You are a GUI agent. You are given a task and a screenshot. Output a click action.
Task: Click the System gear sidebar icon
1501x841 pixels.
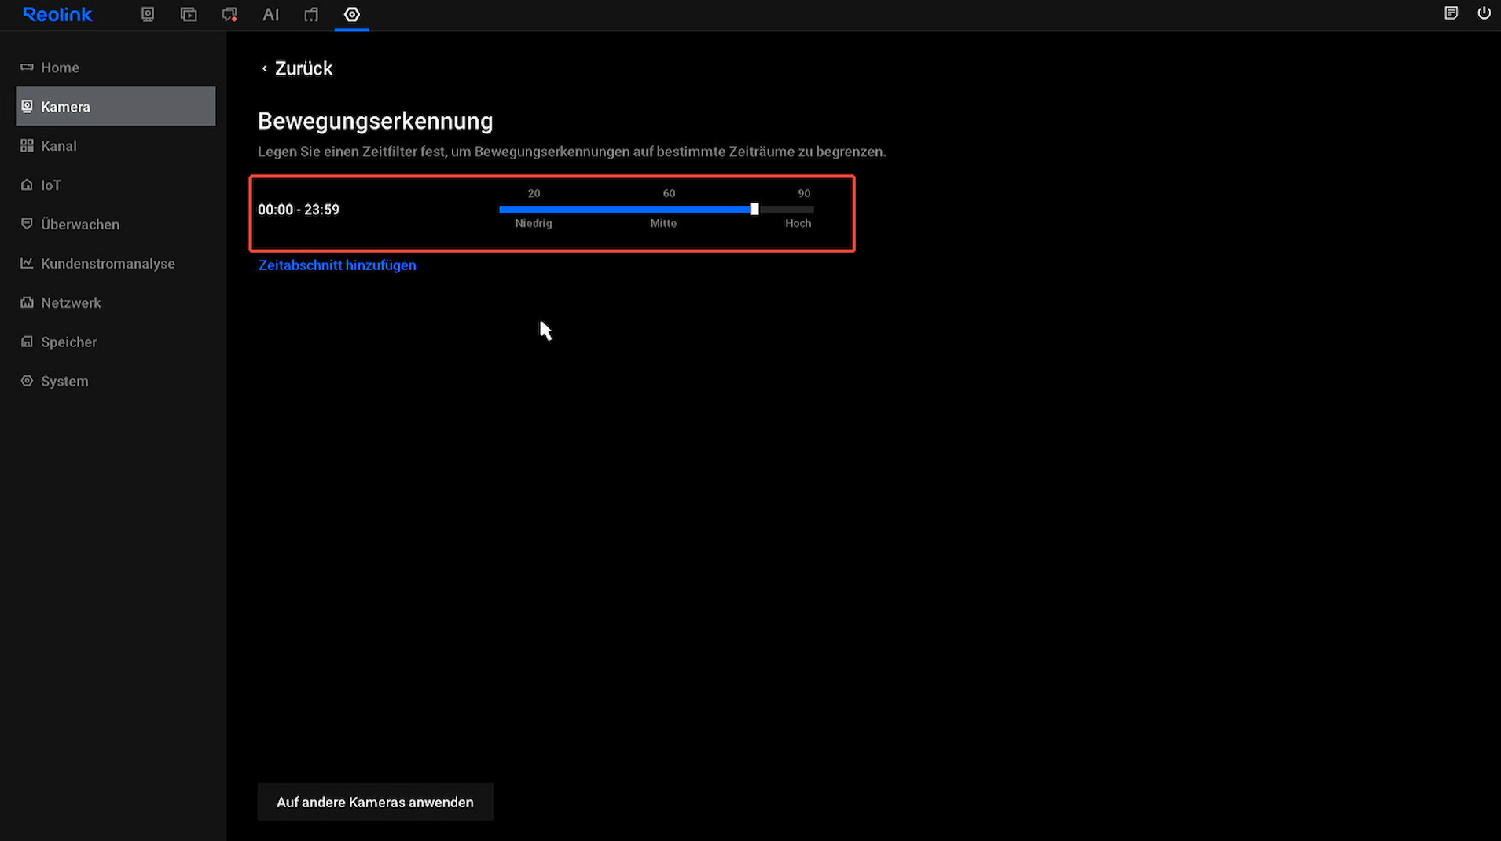pos(27,381)
